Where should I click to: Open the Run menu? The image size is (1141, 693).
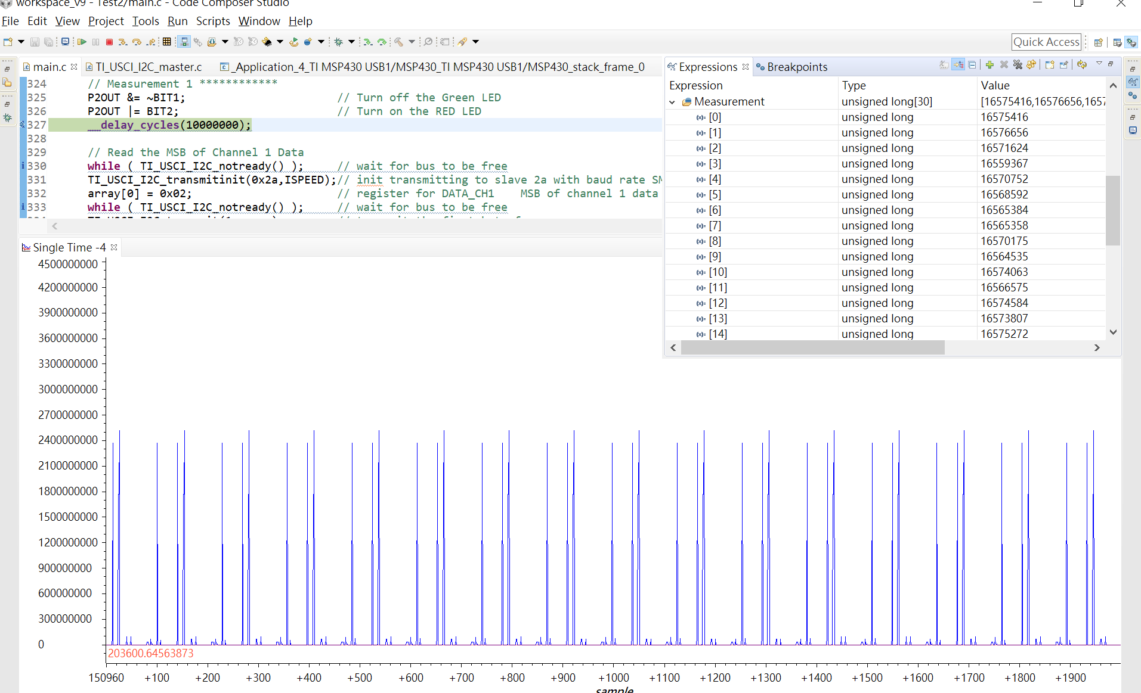click(177, 21)
